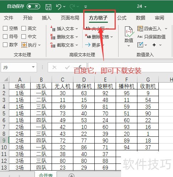Click the 执行 star icon
Screen dimensions: 173x177
[x=24, y=45]
